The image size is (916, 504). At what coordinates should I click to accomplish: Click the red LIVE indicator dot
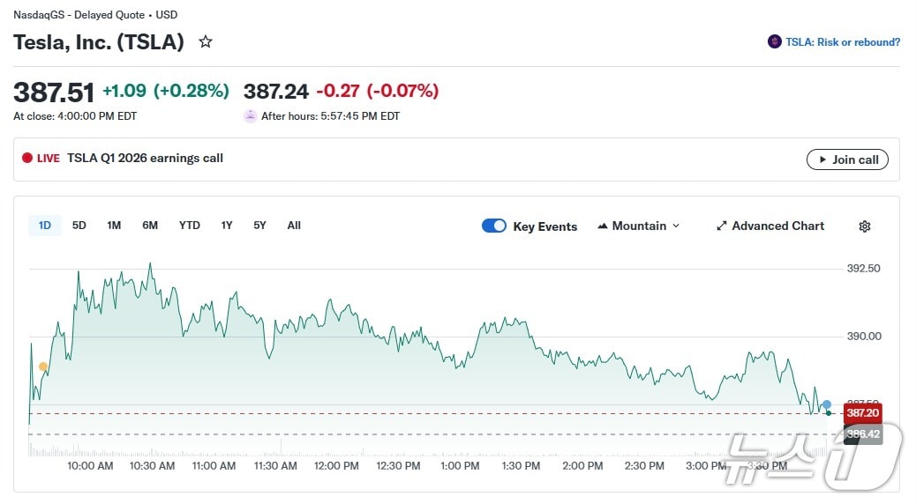[27, 159]
